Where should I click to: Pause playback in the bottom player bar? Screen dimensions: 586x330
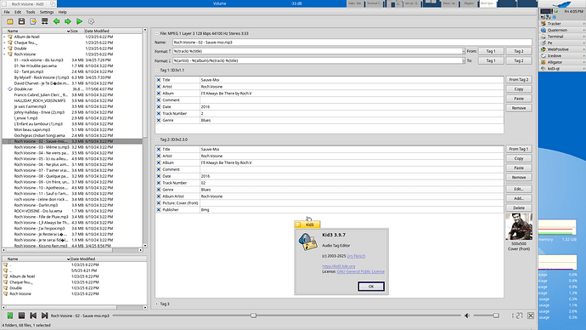tap(10, 316)
